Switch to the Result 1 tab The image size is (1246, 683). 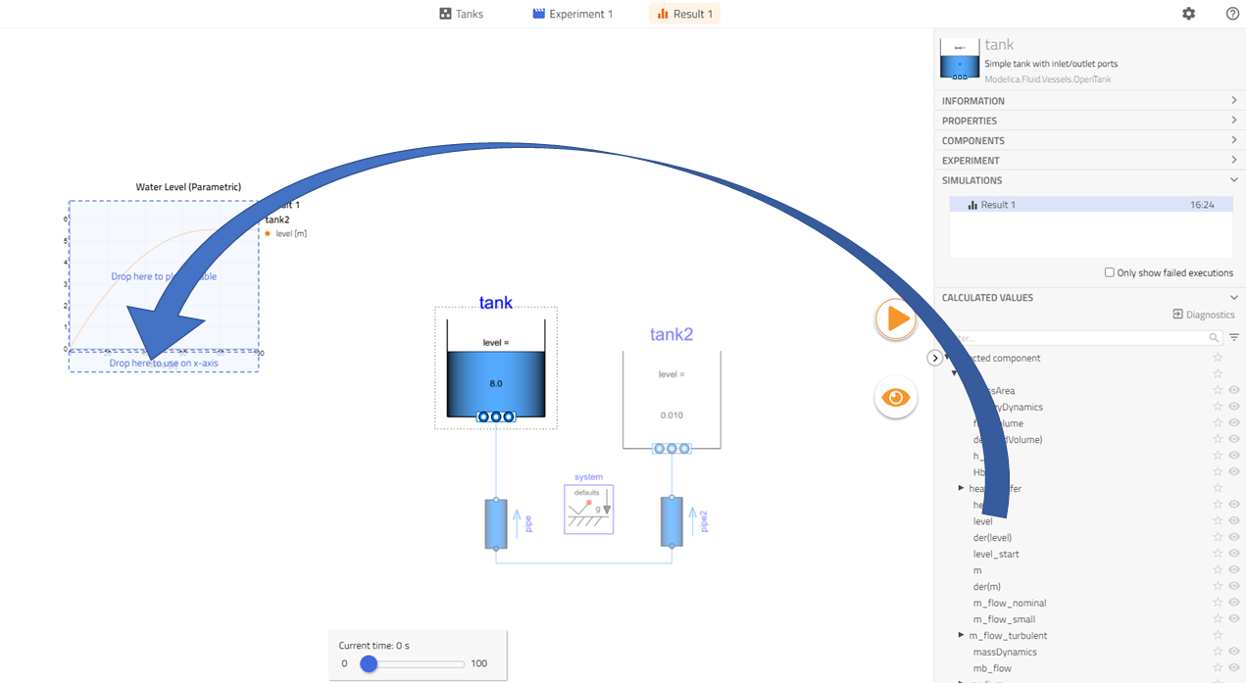point(684,14)
